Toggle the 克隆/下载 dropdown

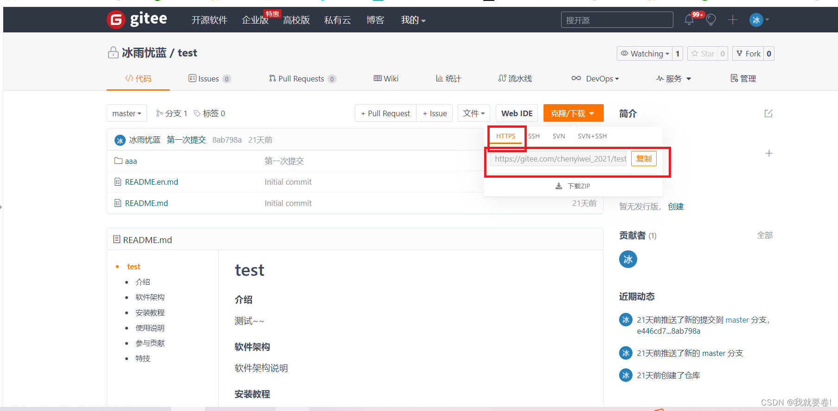pyautogui.click(x=573, y=113)
